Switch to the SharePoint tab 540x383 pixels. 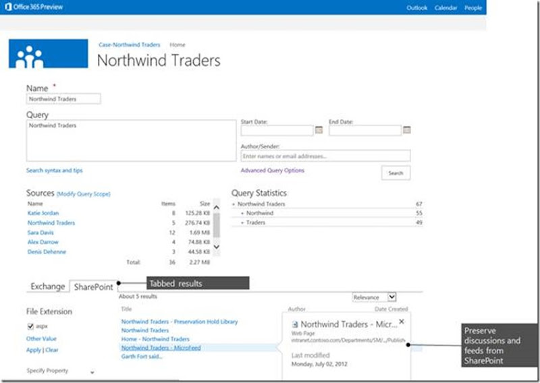tap(93, 287)
